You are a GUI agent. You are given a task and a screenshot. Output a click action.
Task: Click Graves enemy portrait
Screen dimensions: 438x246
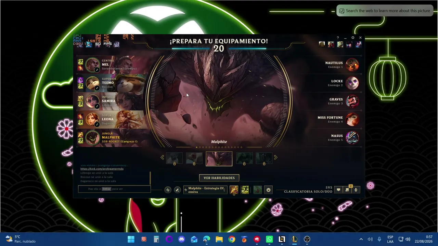(352, 101)
